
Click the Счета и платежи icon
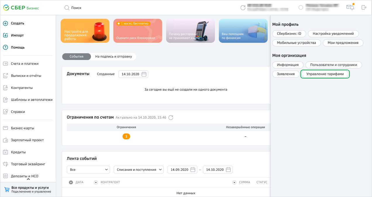click(5, 64)
